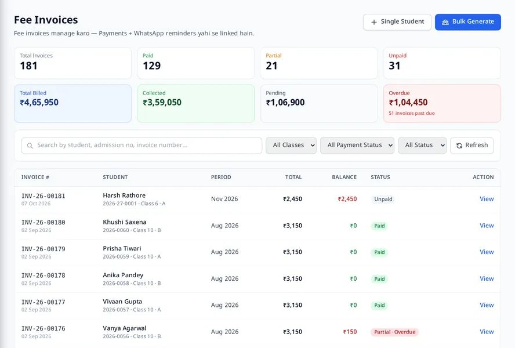Image resolution: width=515 pixels, height=348 pixels.
Task: Click student name Khushi Saxena
Action: [x=125, y=222]
